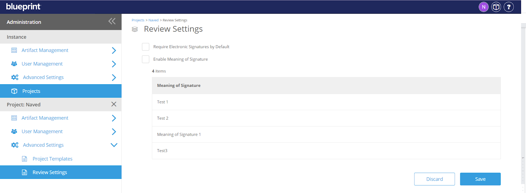
Task: Enable Require Electronic Signatures by Default
Action: tap(146, 47)
